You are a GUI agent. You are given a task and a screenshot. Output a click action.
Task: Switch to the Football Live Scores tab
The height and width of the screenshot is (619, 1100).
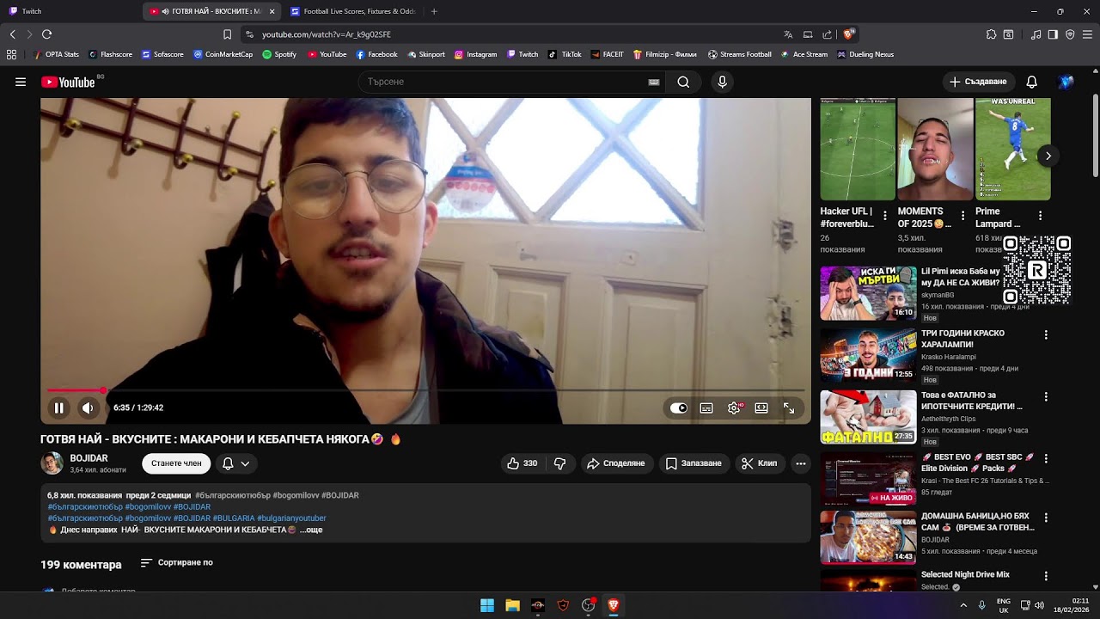click(352, 11)
